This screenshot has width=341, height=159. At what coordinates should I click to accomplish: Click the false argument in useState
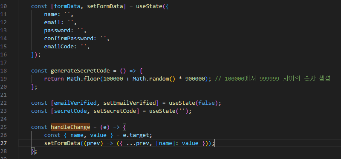click(x=207, y=103)
